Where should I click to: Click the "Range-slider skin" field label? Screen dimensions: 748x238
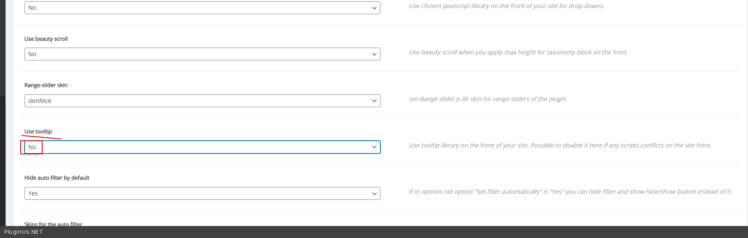(46, 85)
